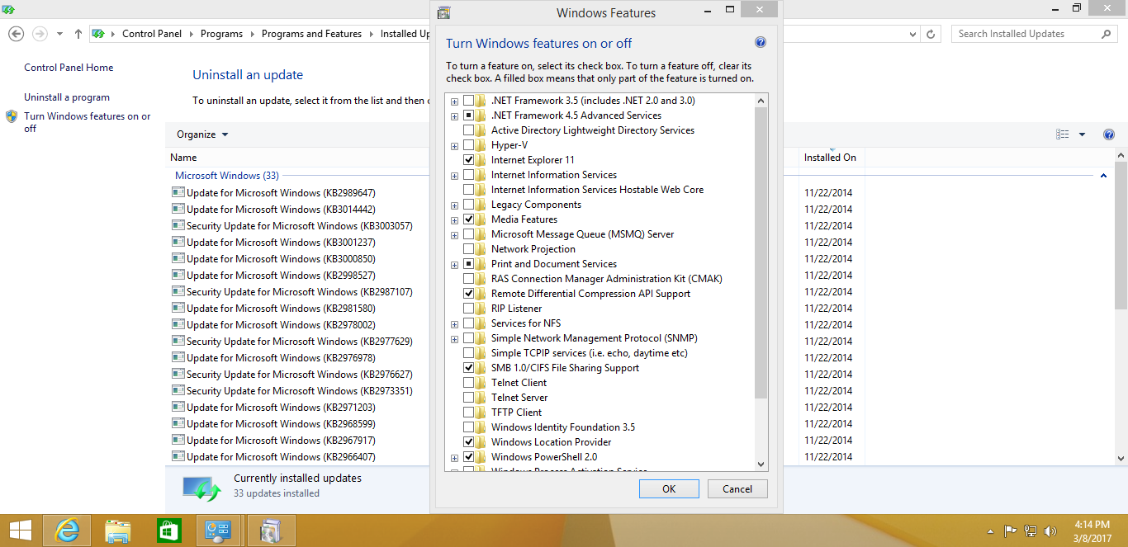
Task: Click the Windows Features taskbar icon
Action: pyautogui.click(x=270, y=530)
